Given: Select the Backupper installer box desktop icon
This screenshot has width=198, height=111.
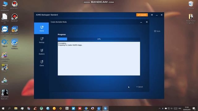Looking at the screenshot, I should coord(15,30).
